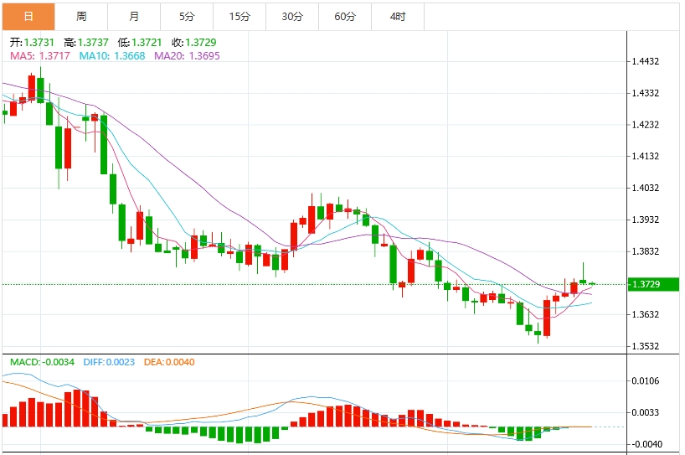Click the 1.4332 price axis label
Viewport: 685px width, 455px height.
tap(646, 93)
